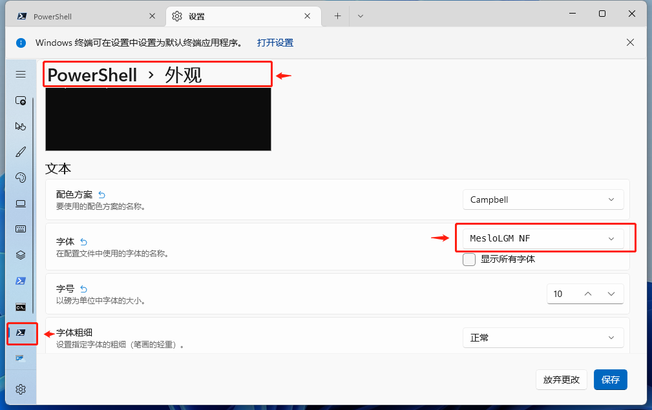Select the dark PowerShell profile icon
The width and height of the screenshot is (652, 410).
(x=21, y=333)
